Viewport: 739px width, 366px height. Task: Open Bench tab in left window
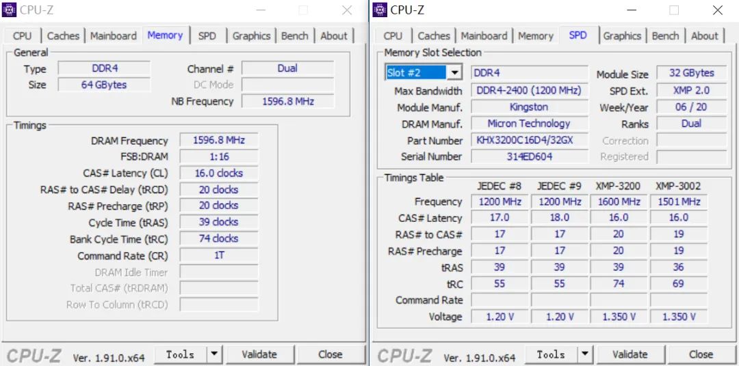pos(294,36)
